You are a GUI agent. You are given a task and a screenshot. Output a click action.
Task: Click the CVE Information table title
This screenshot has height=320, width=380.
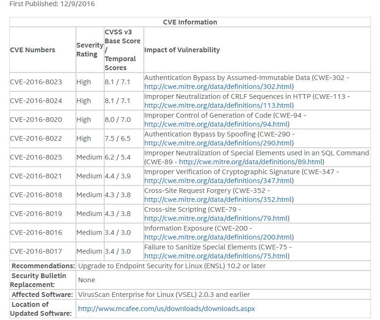(x=190, y=22)
